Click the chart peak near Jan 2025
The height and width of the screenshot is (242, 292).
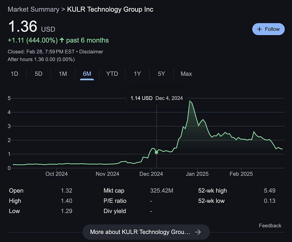pos(190,101)
